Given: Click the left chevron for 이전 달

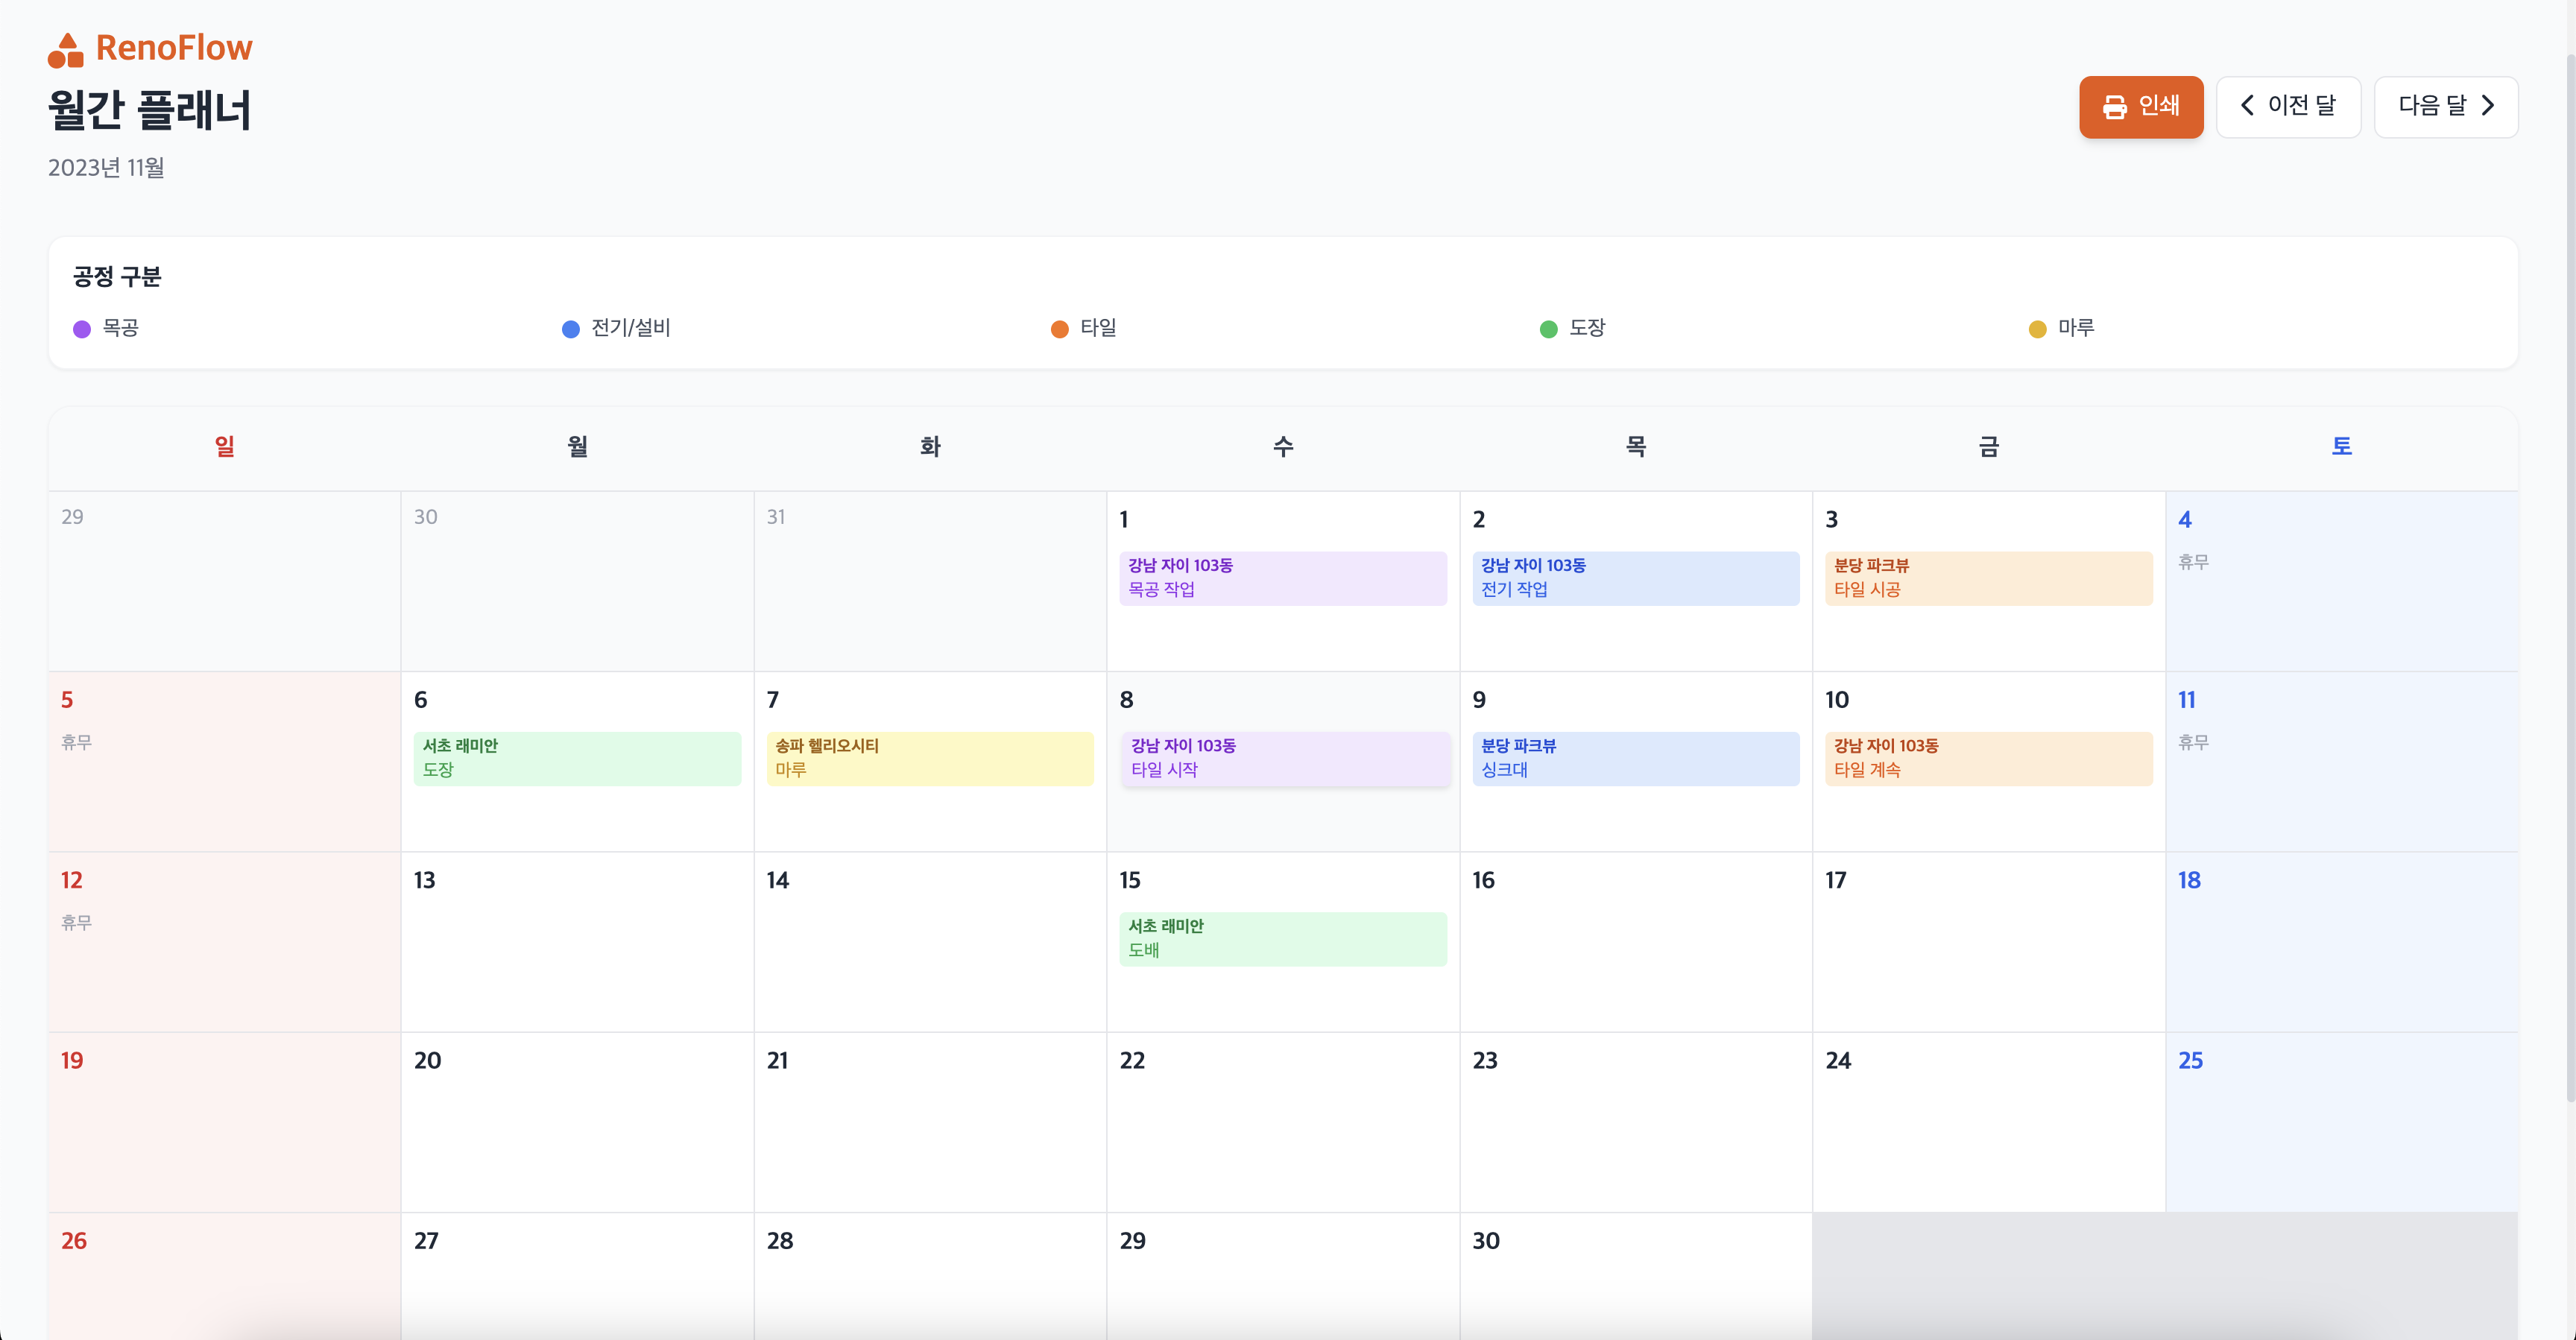Looking at the screenshot, I should click(2247, 106).
